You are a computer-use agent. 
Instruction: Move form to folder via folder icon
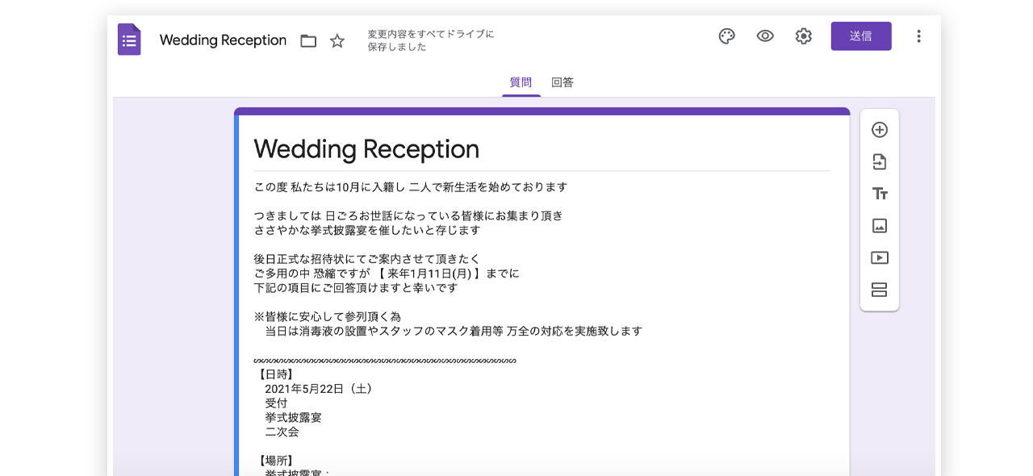[308, 41]
